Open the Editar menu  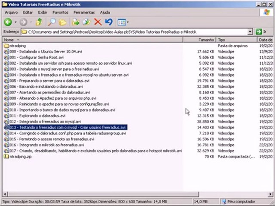click(28, 12)
